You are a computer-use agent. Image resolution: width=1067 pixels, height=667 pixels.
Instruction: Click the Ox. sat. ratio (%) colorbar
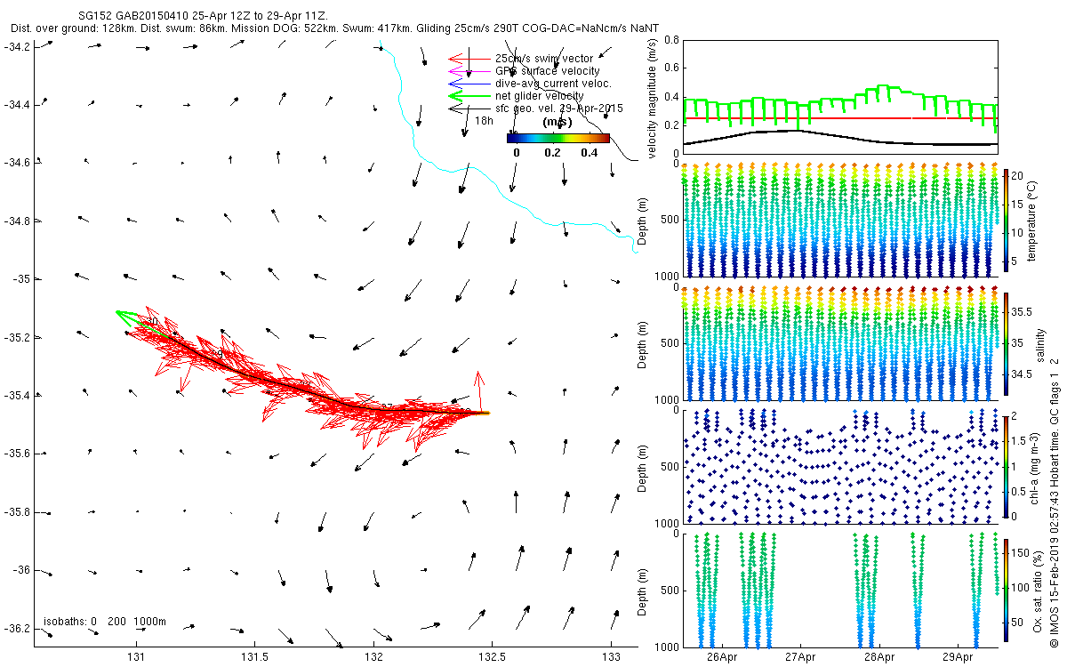tap(1007, 590)
